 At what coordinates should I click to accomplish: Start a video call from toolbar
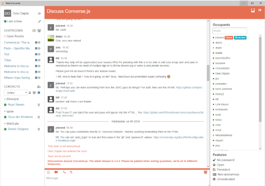(56, 172)
